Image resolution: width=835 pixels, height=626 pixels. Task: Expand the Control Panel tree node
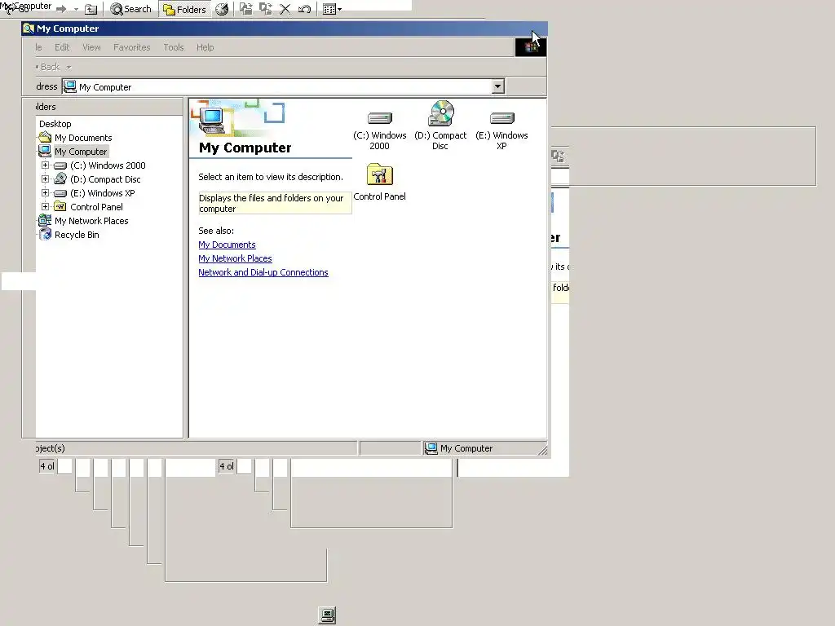(46, 206)
